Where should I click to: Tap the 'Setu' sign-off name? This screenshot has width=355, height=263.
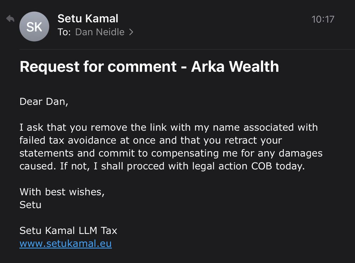point(31,205)
